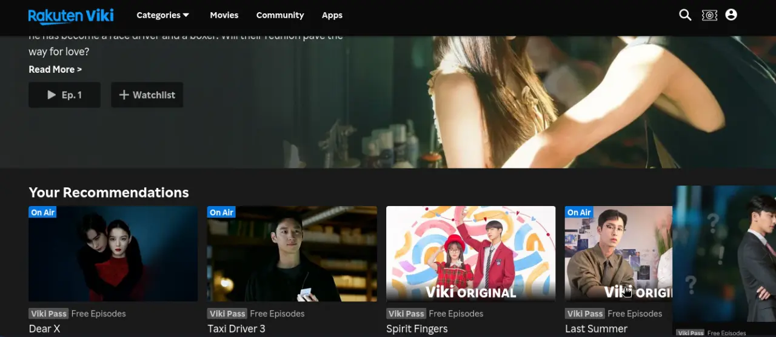Screen dimensions: 776x337
Task: Open the Community menu item
Action: point(280,15)
